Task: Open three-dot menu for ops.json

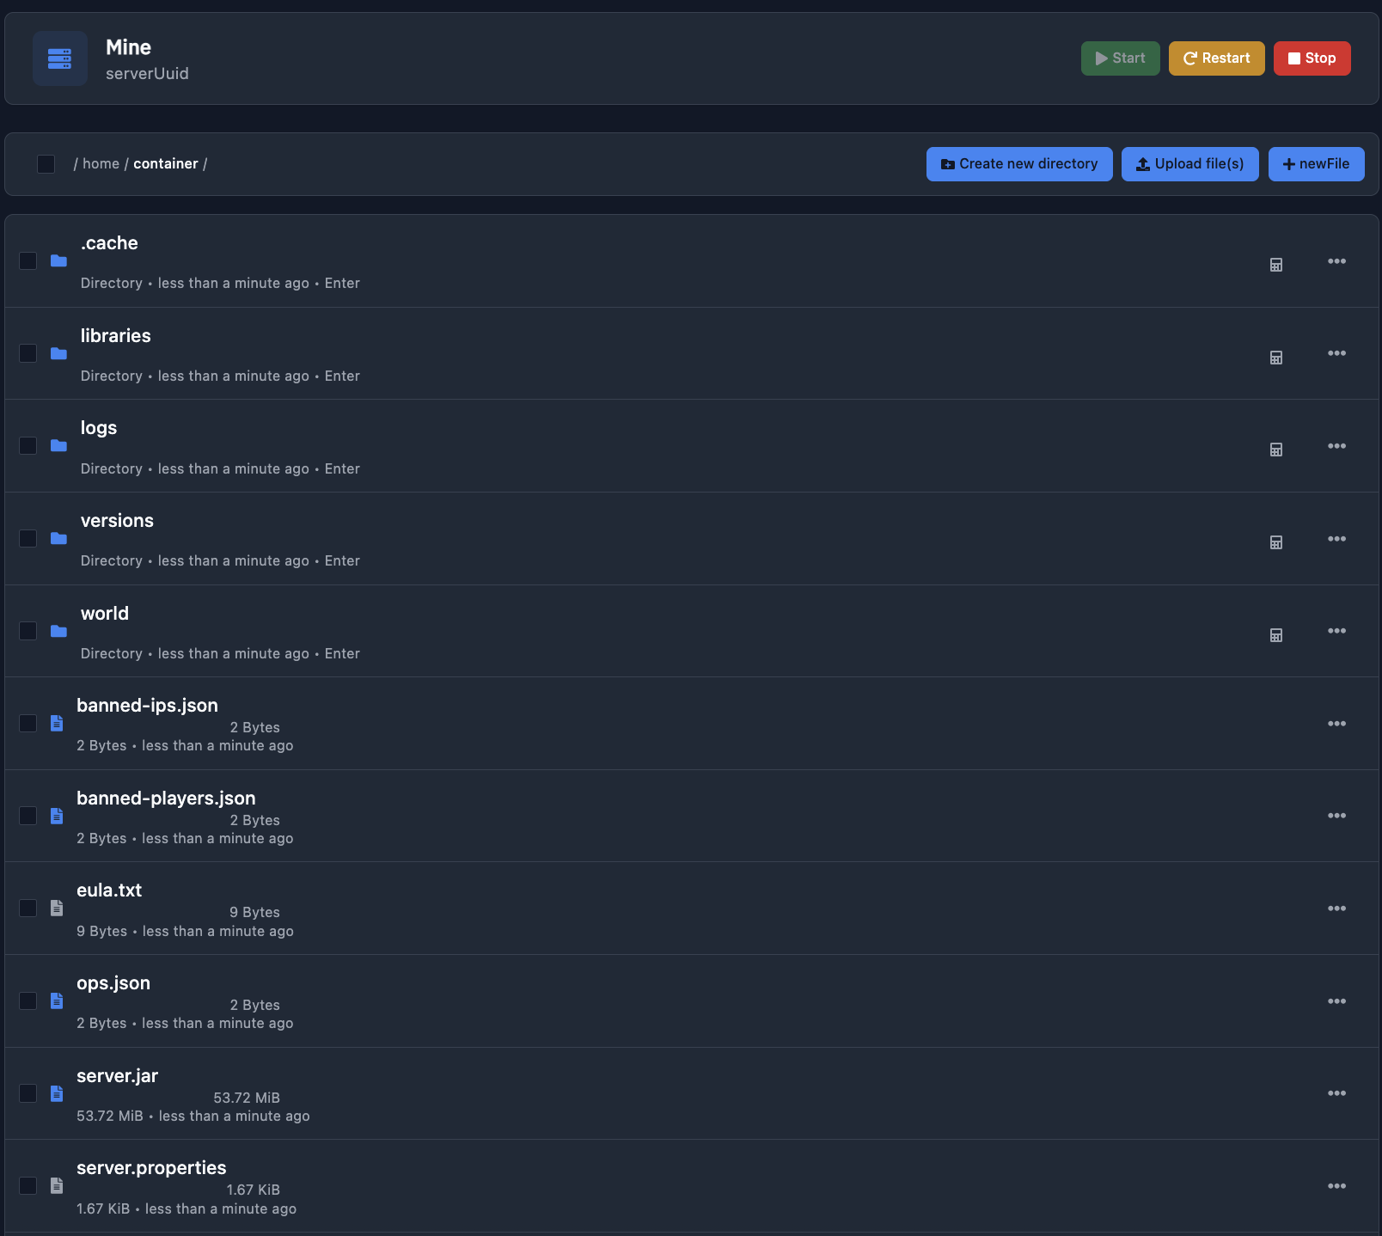Action: coord(1336,1001)
